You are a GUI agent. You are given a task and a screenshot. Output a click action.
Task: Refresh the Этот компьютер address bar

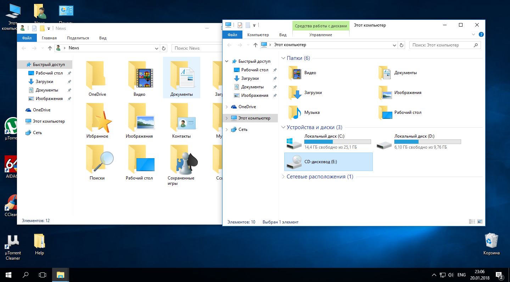pos(402,45)
